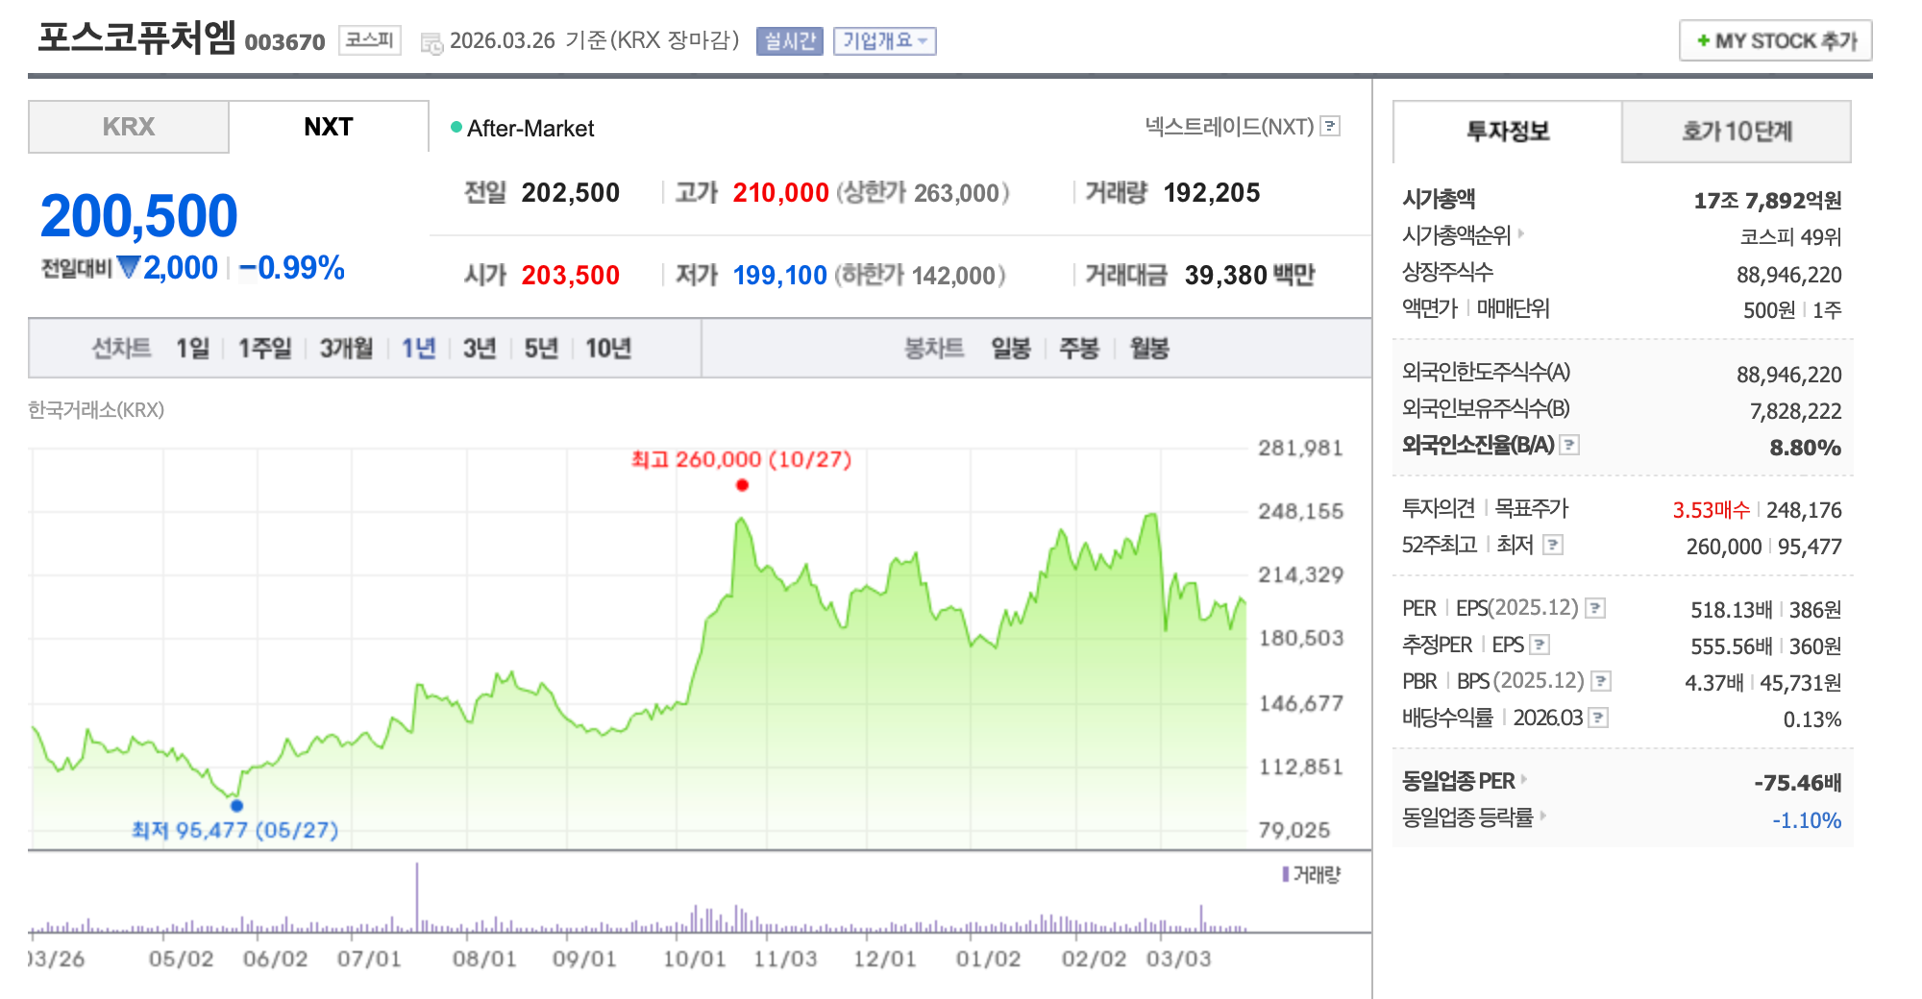Click the arrow next to 시가총액순위
The width and height of the screenshot is (1922, 999).
(1521, 232)
